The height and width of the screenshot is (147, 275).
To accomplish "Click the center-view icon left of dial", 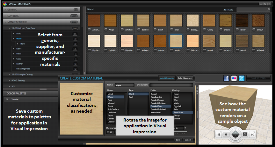I will coord(226,134).
